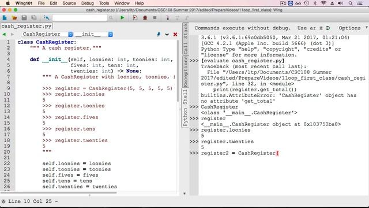Open the Source menu
369x208 pixels.
(69, 3)
